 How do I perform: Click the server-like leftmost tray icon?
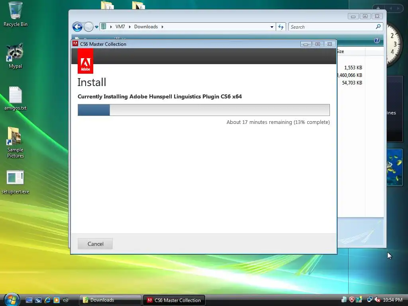(x=344, y=300)
